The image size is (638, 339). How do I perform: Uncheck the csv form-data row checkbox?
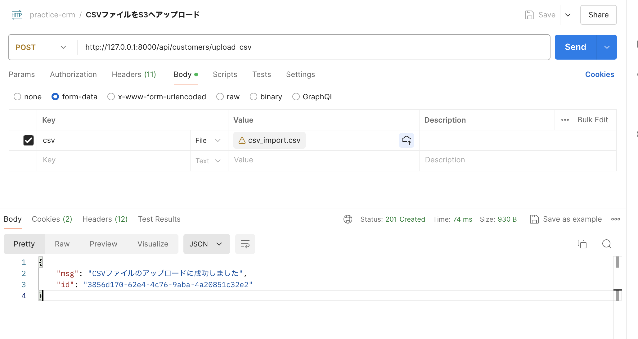(x=28, y=140)
